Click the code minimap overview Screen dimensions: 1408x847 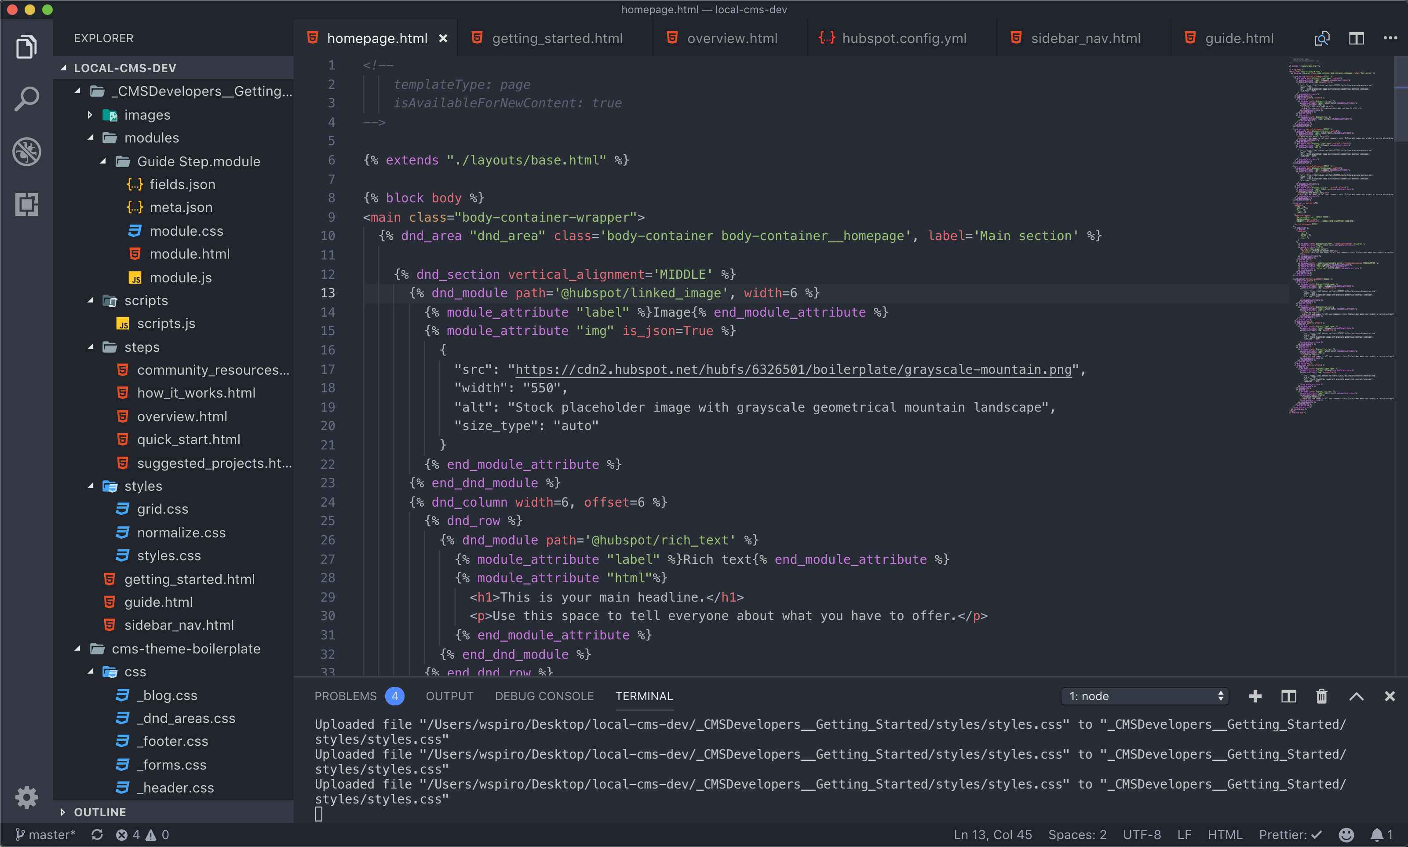tap(1341, 235)
